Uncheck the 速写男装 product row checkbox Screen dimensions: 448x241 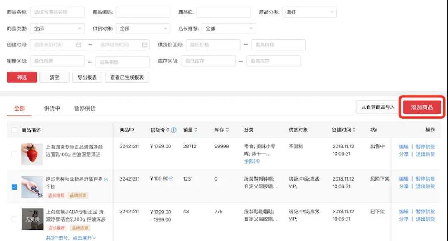click(x=14, y=187)
